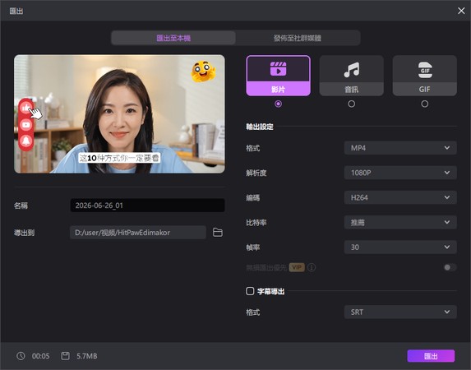Open the MP4 format dropdown
471x370 pixels.
click(400, 148)
